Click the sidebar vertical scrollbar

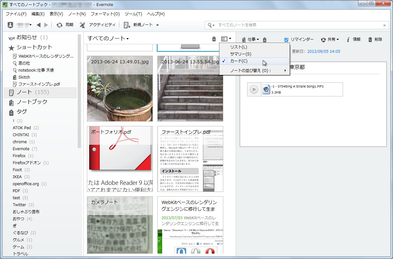pos(79,91)
